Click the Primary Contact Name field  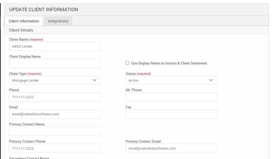pos(55,131)
